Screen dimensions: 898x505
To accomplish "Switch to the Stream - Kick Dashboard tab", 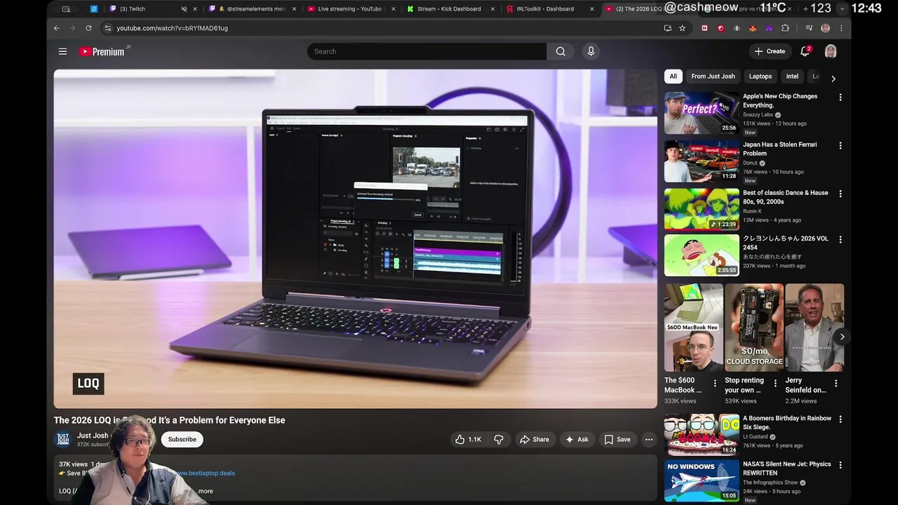I will [449, 9].
